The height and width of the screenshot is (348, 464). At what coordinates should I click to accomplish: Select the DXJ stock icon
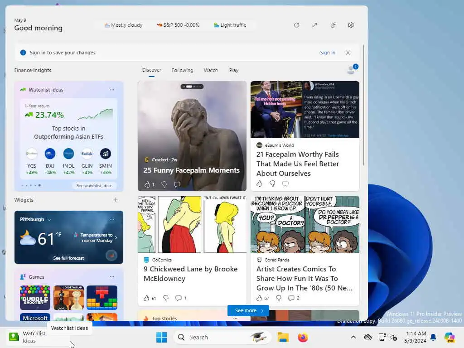[50, 154]
